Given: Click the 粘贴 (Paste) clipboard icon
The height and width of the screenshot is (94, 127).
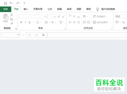Looking at the screenshot, I should pyautogui.click(x=6, y=17).
